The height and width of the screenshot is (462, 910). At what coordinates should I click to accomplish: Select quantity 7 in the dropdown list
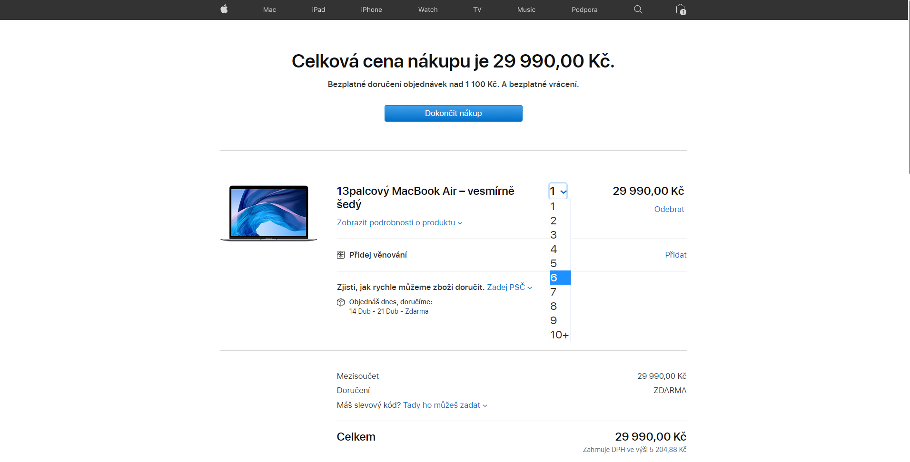pyautogui.click(x=560, y=292)
